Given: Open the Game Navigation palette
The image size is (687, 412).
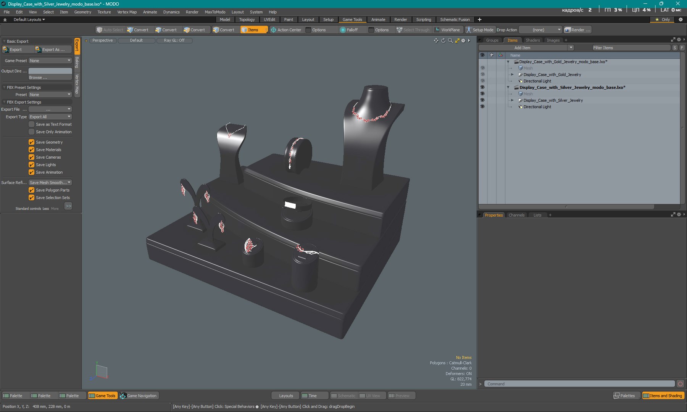Looking at the screenshot, I should tap(139, 396).
